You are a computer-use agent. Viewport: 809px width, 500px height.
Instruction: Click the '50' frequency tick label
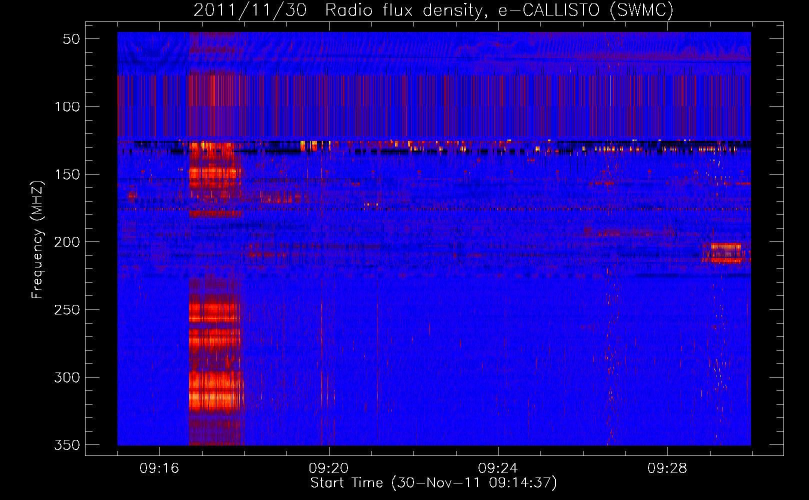click(x=71, y=39)
